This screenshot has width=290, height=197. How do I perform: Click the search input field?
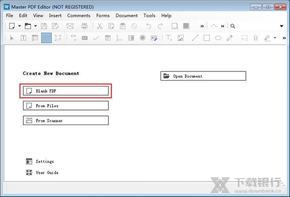point(256,26)
